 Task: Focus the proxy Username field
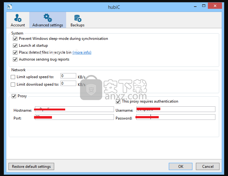176,109
